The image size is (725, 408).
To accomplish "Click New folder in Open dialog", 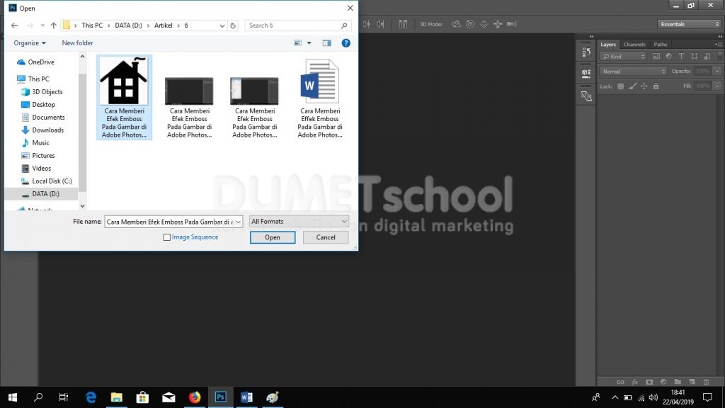I will pyautogui.click(x=77, y=43).
